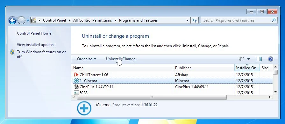Click the Control Panel icon in address bar

click(33, 20)
